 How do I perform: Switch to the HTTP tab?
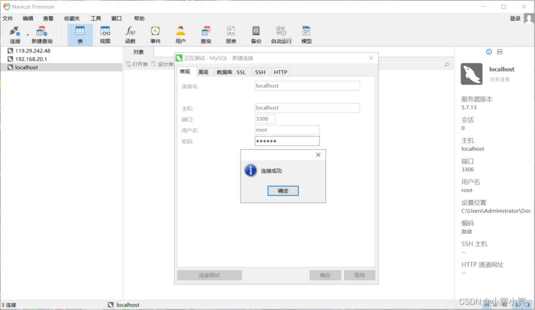pyautogui.click(x=281, y=72)
